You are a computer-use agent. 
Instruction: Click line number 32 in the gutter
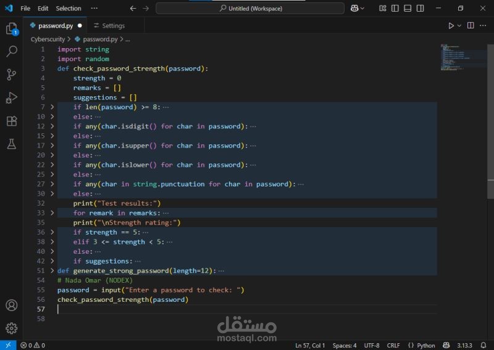[x=41, y=204]
